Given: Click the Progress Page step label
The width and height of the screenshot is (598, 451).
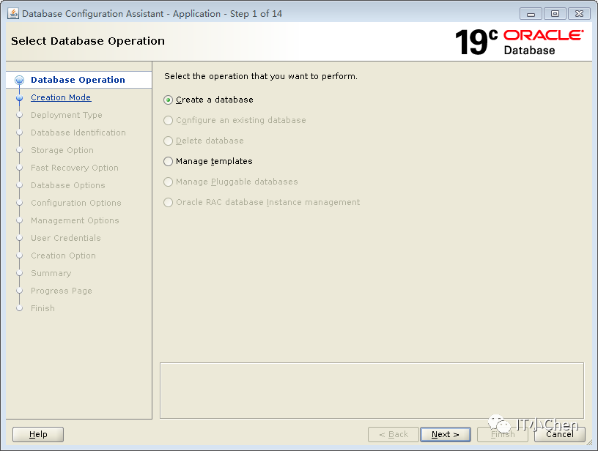Looking at the screenshot, I should point(62,291).
